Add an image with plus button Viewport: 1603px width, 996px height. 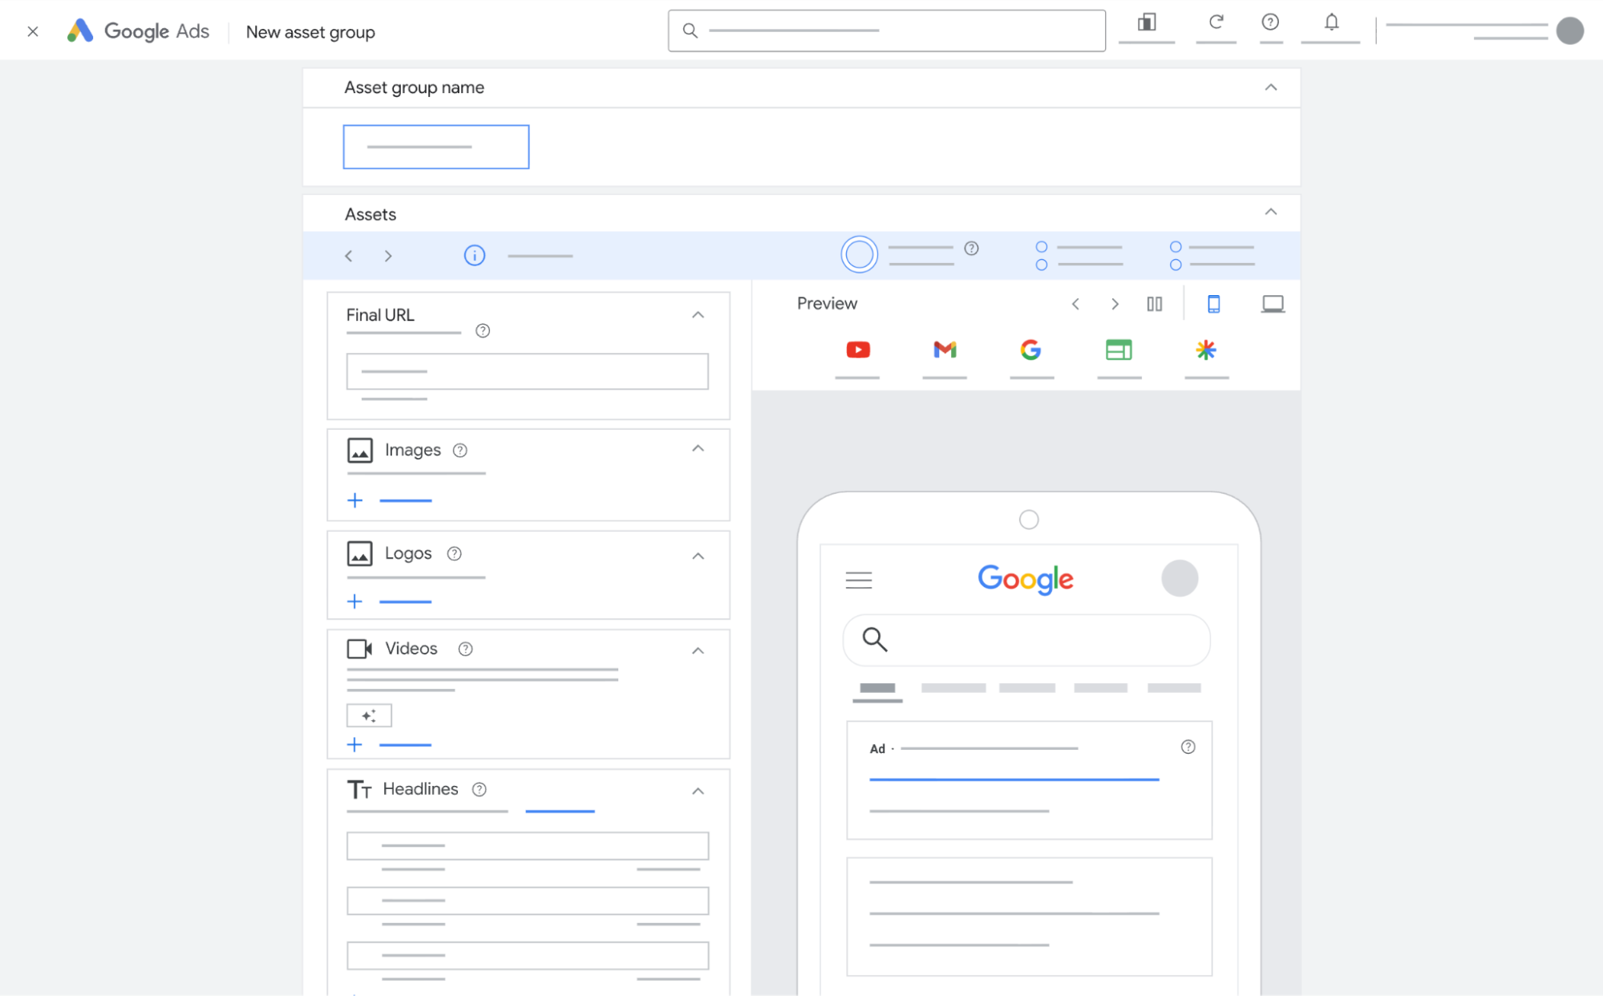coord(354,500)
